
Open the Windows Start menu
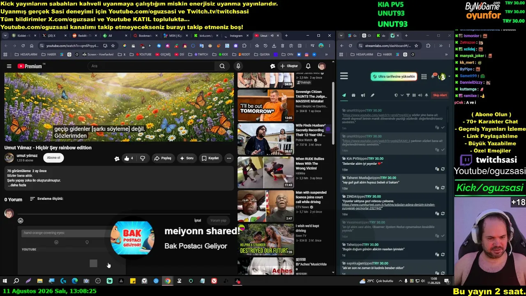click(x=5, y=281)
